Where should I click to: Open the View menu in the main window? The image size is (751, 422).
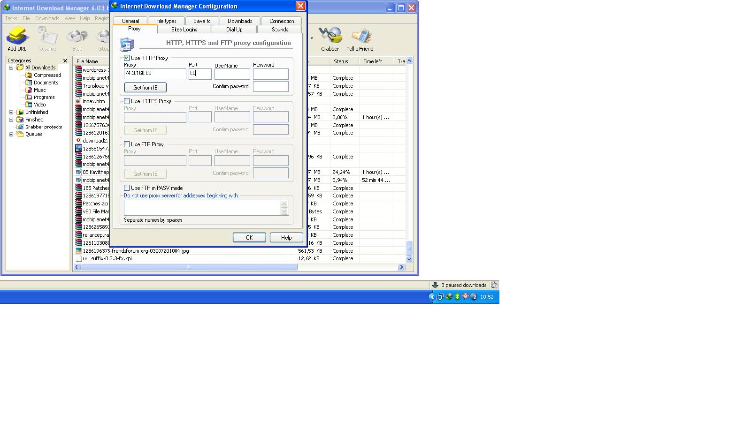[69, 18]
